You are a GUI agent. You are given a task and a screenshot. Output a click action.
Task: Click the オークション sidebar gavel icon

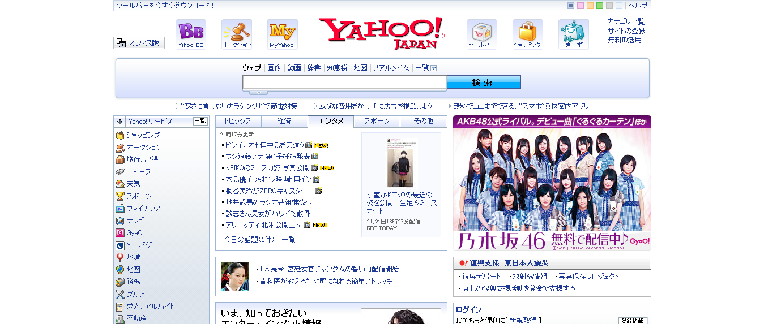[x=120, y=148]
